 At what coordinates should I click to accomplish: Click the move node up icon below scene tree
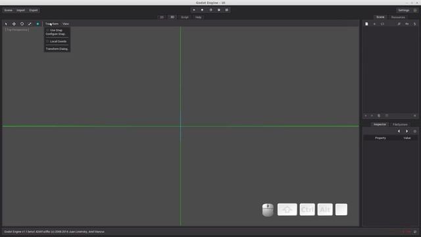372,116
